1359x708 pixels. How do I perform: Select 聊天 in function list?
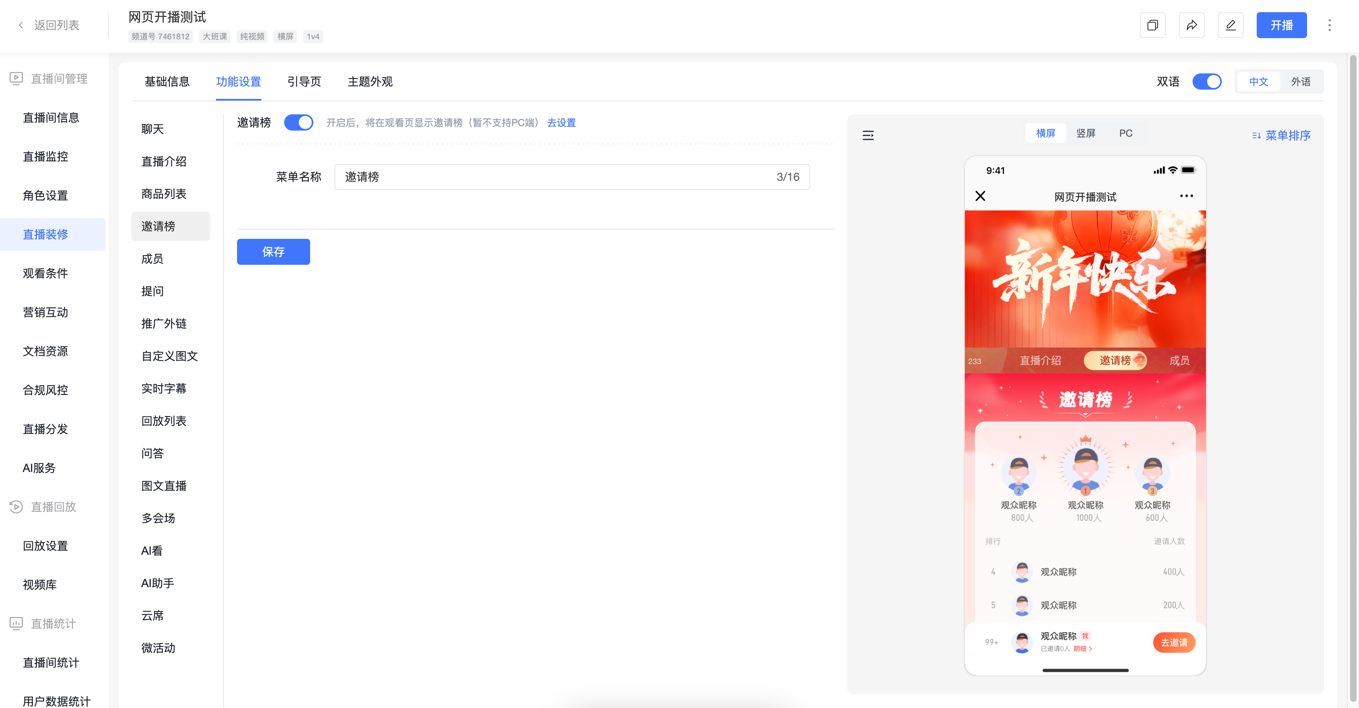click(153, 129)
